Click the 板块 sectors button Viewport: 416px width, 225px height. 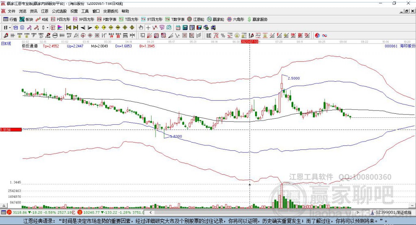tap(26, 19)
